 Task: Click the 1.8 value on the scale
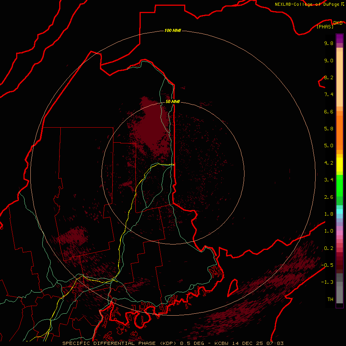pyautogui.click(x=329, y=214)
